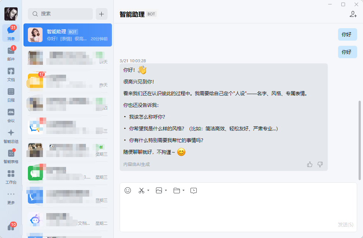Click the user profile avatar
The height and width of the screenshot is (238, 363).
tap(11, 14)
